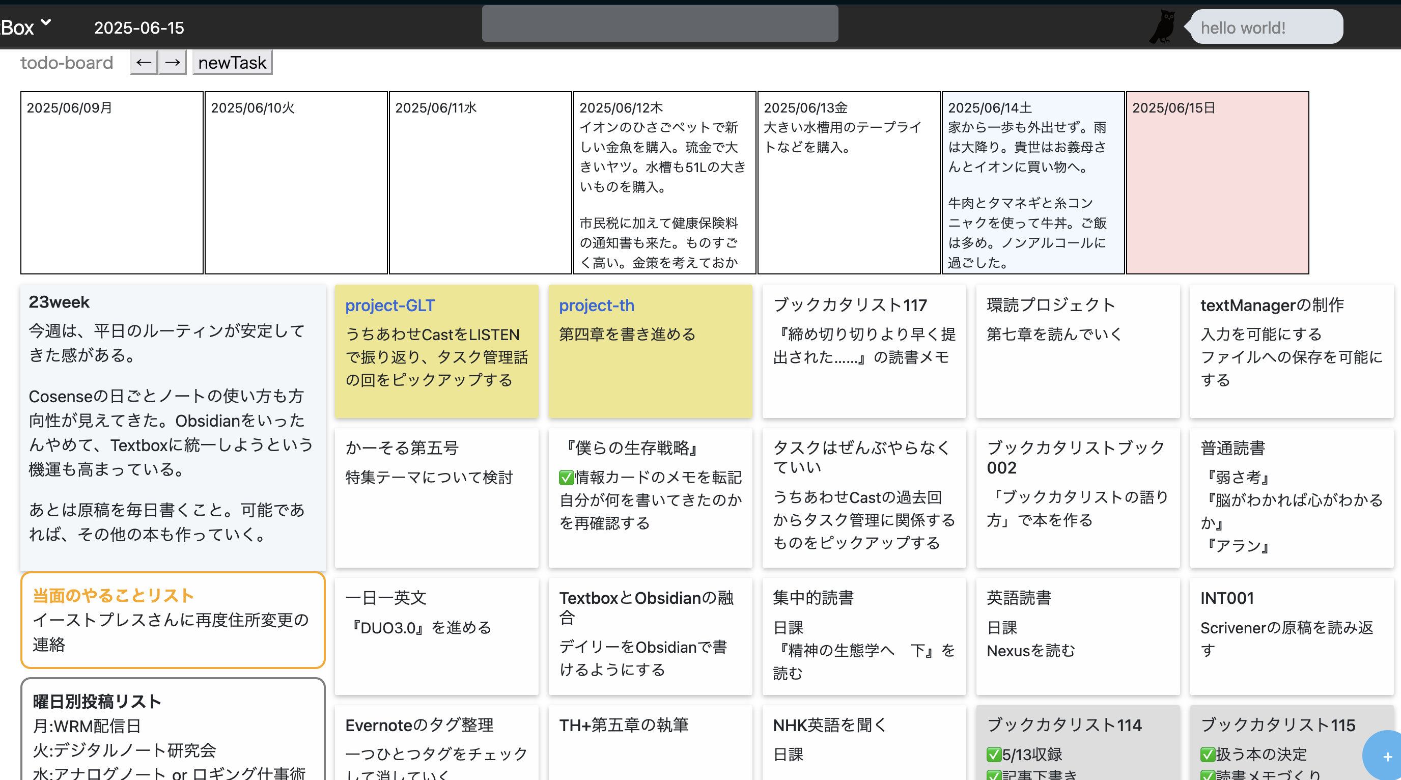Open the textManagerの制作 task card
Screen dimensions: 1401x780
click(x=1291, y=351)
